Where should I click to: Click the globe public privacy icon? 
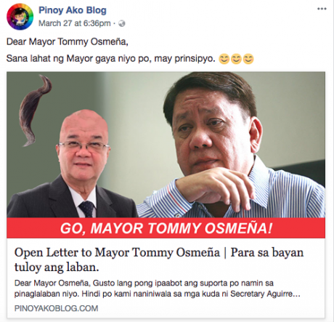(x=122, y=23)
